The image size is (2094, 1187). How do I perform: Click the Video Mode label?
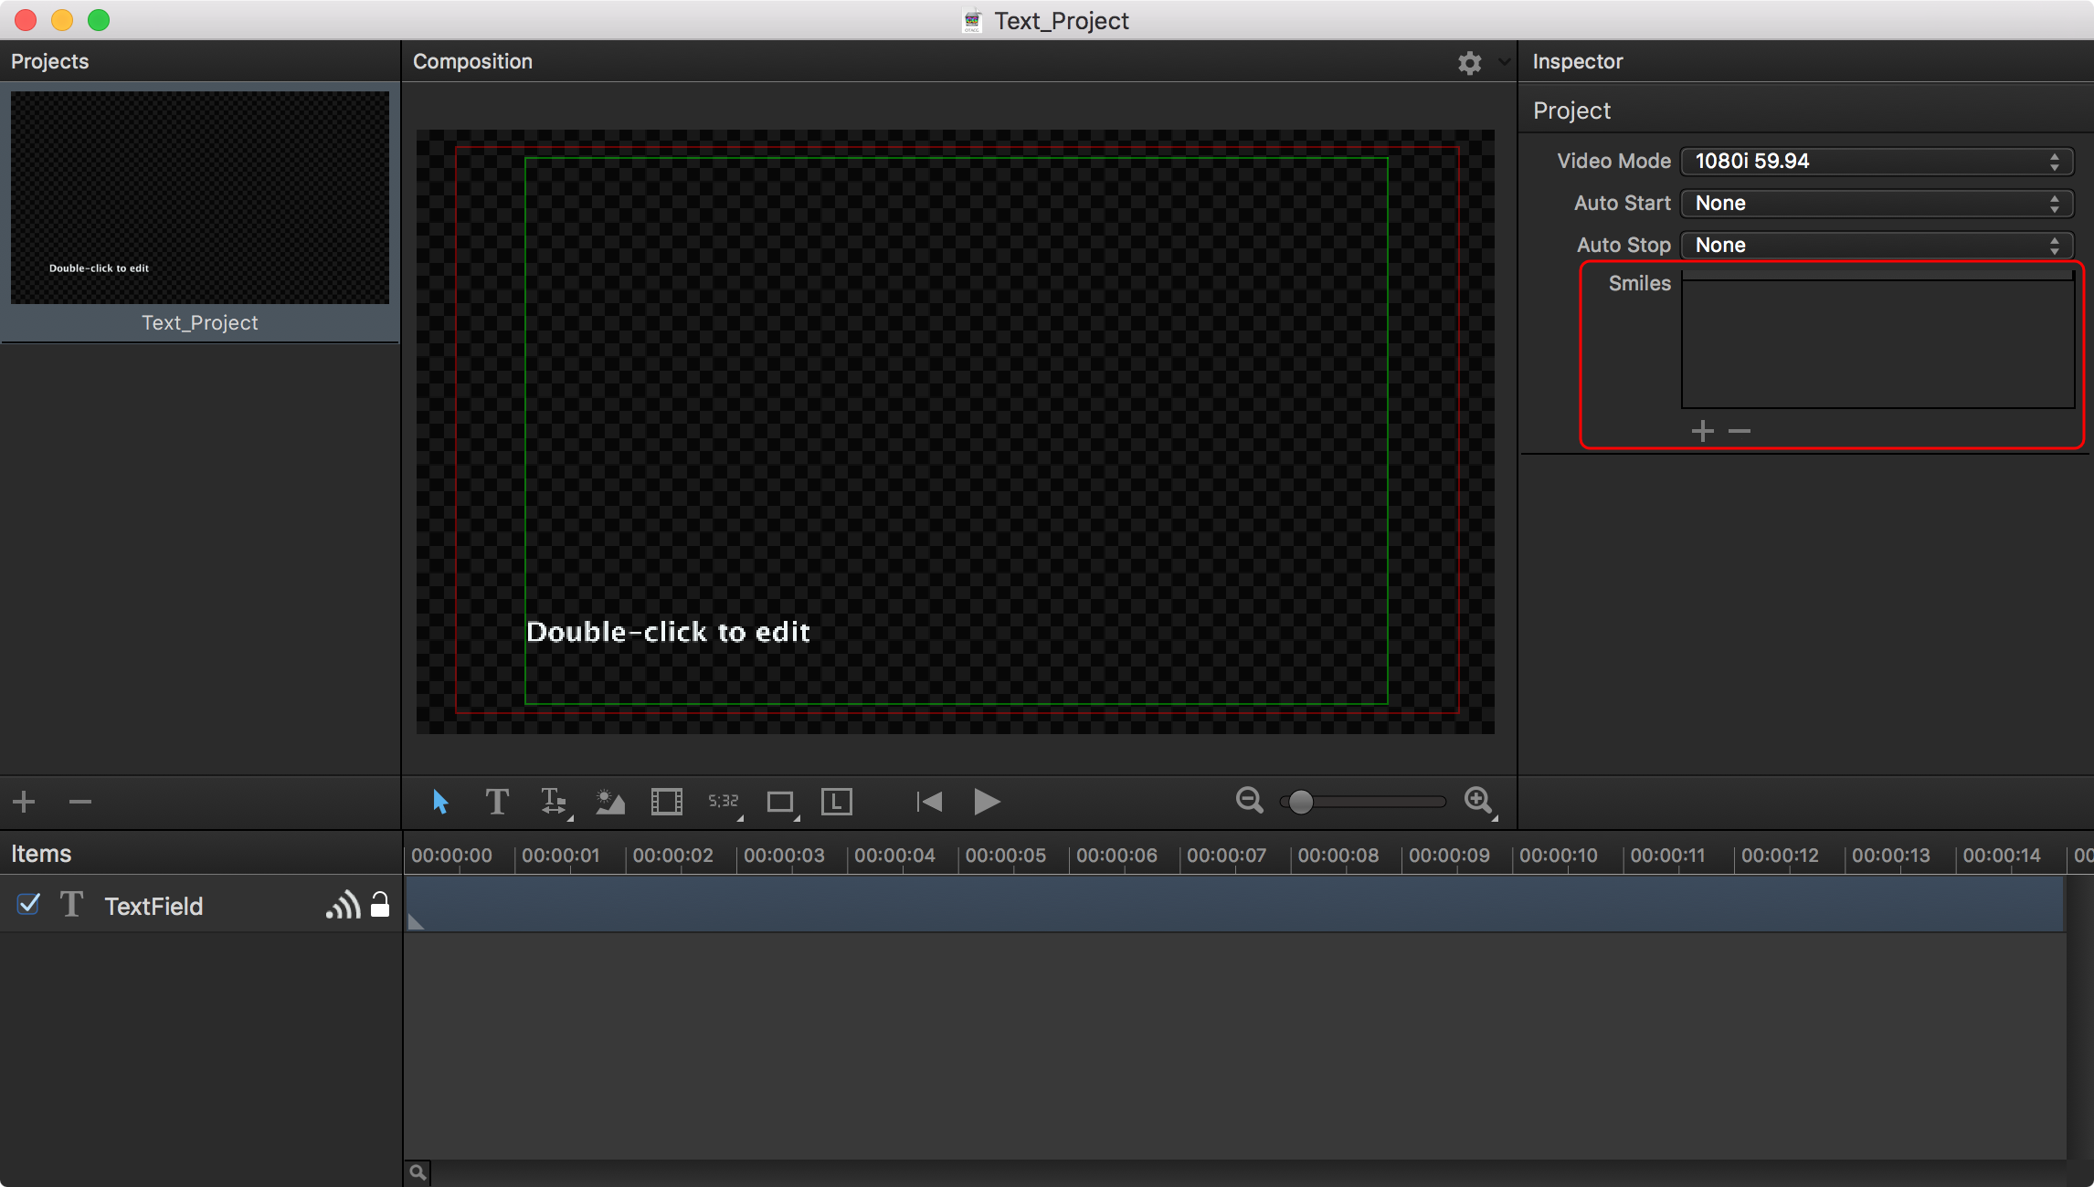(x=1613, y=161)
